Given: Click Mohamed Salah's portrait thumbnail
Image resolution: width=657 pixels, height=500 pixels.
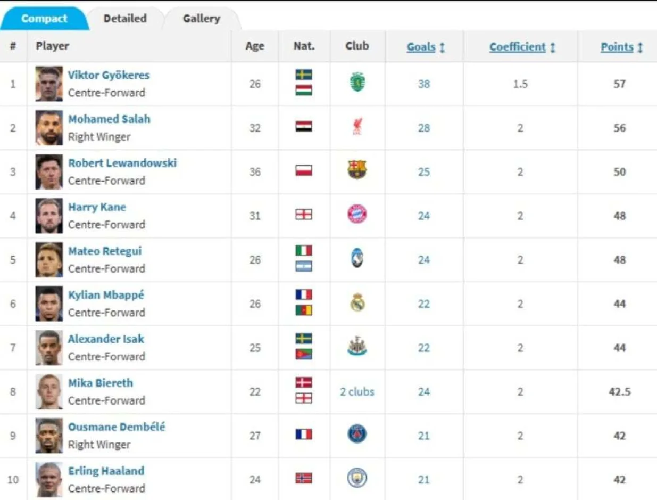Looking at the screenshot, I should [x=49, y=128].
